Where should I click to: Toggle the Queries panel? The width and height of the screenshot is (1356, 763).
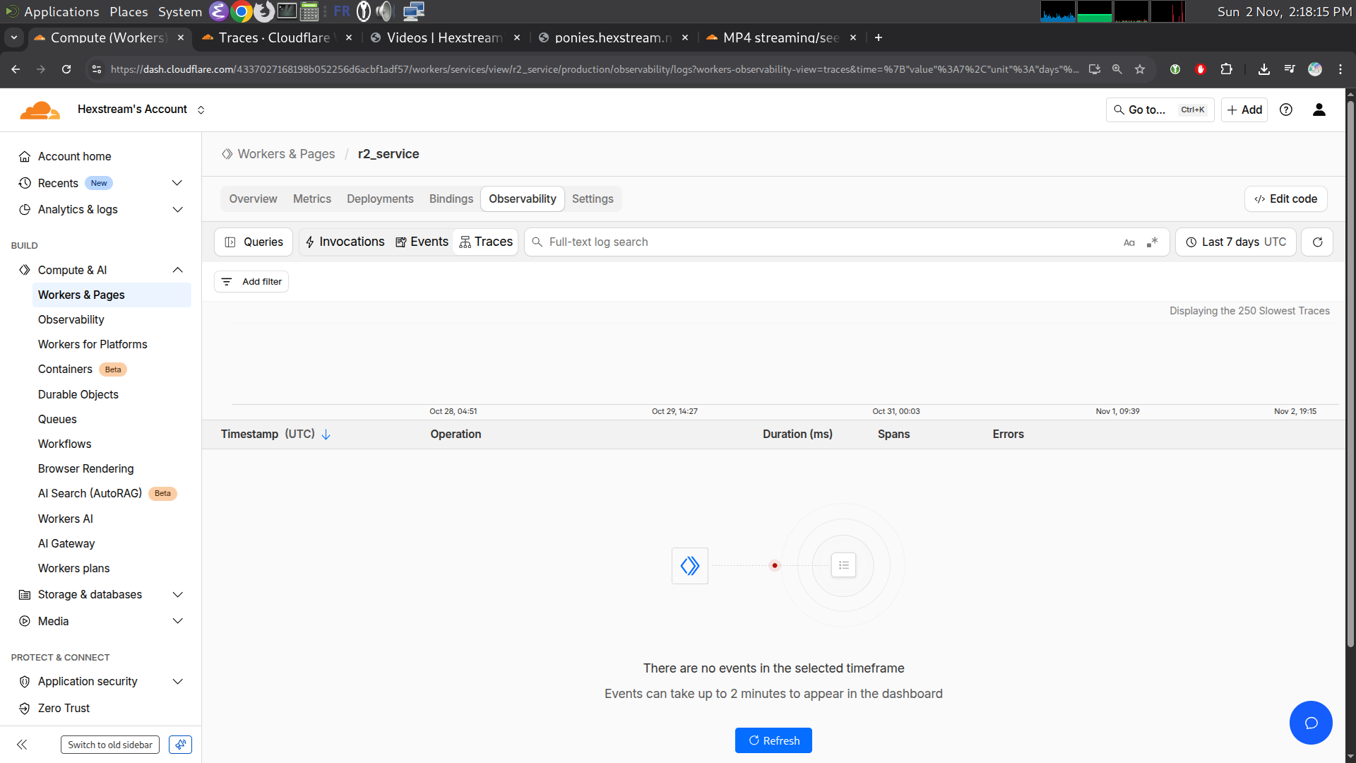[253, 242]
